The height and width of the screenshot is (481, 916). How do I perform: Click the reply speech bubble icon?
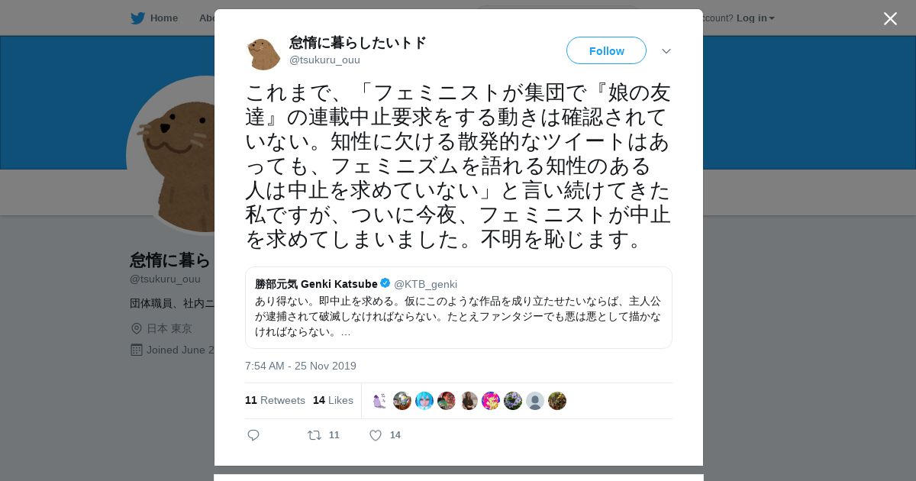[253, 435]
